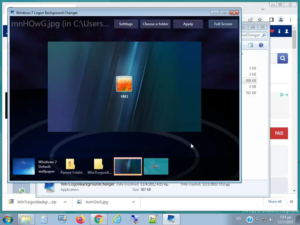The image size is (300, 225).
Task: Click the Logon Background Changer title bar icon
Action: (x=13, y=13)
